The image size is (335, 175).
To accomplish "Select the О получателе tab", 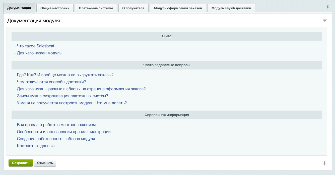I will (133, 8).
